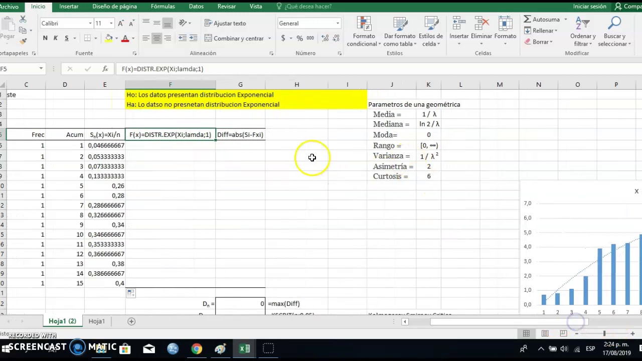Screen dimensions: 642x361
Task: Click the increase decimals icon
Action: point(325,38)
